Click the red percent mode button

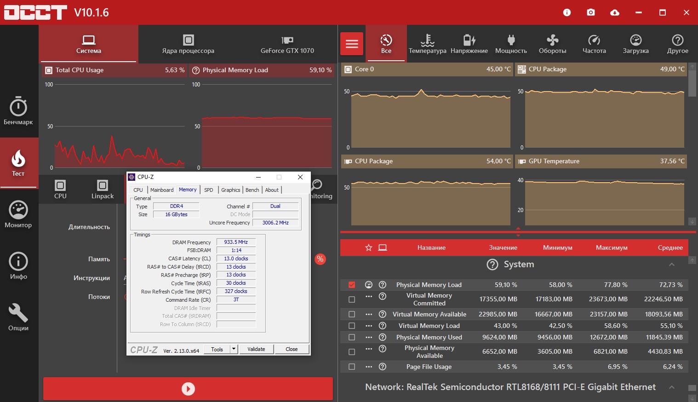coord(320,259)
